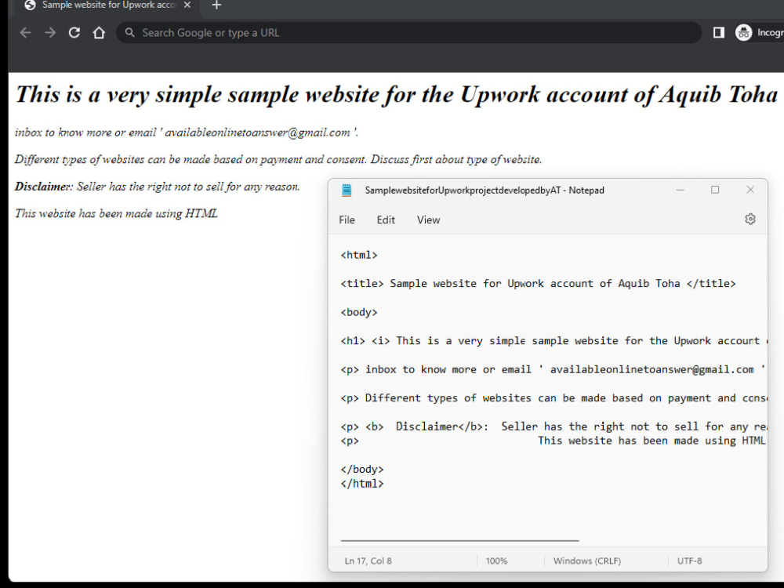Click the </body> closing tag line

(x=362, y=469)
